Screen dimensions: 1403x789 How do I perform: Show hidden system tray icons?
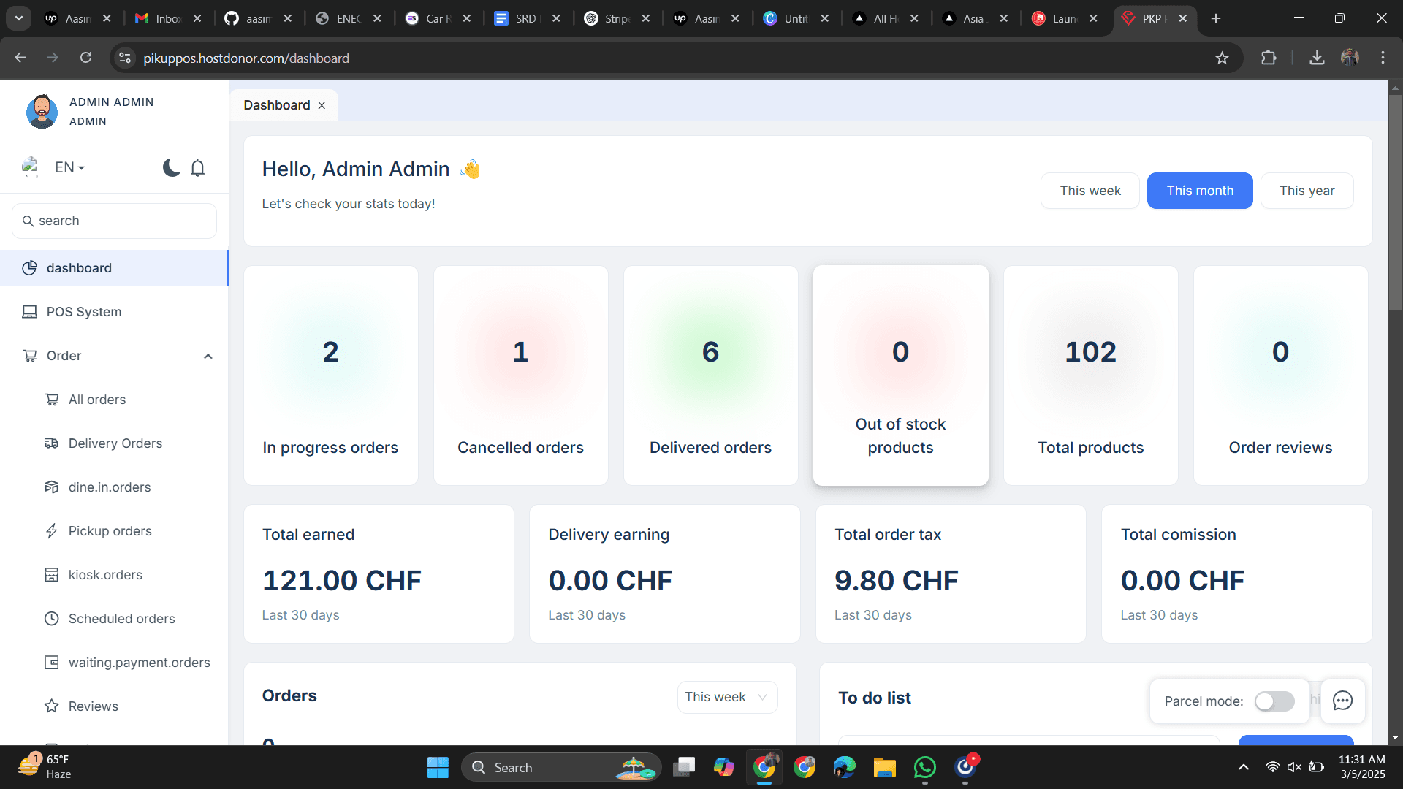point(1243,767)
